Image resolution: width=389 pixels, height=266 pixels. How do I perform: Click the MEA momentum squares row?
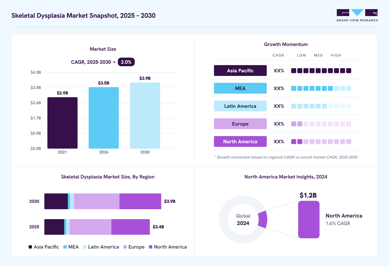pos(321,88)
